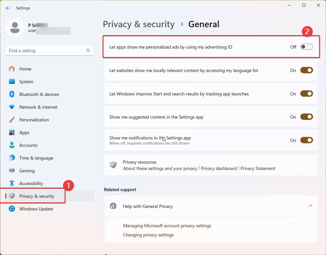Maximize the Settings window
The image size is (326, 255).
(x=304, y=5)
